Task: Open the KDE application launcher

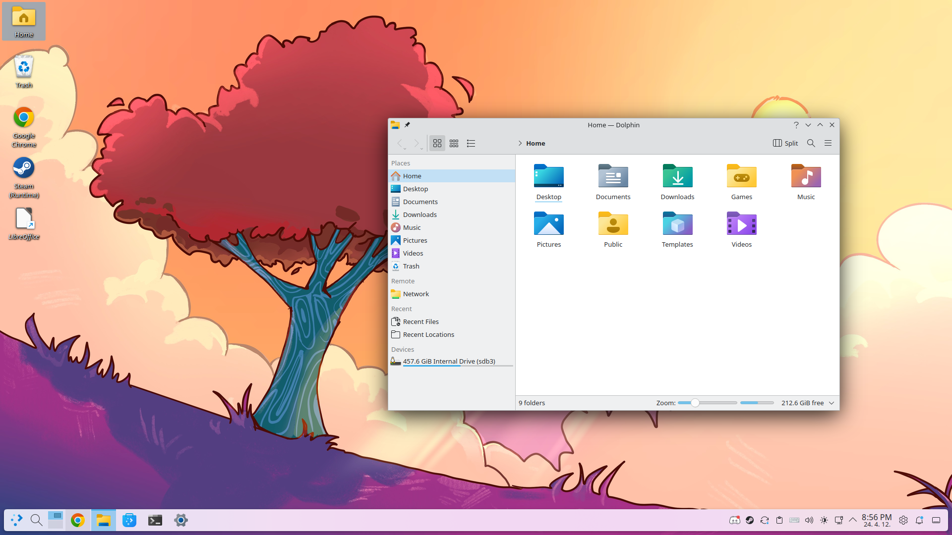Action: coord(16,520)
